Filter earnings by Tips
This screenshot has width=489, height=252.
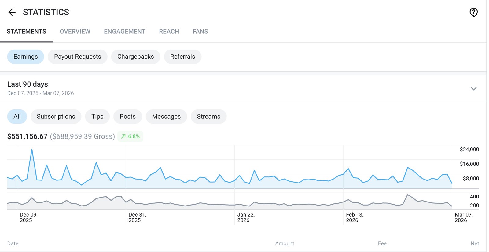(97, 117)
